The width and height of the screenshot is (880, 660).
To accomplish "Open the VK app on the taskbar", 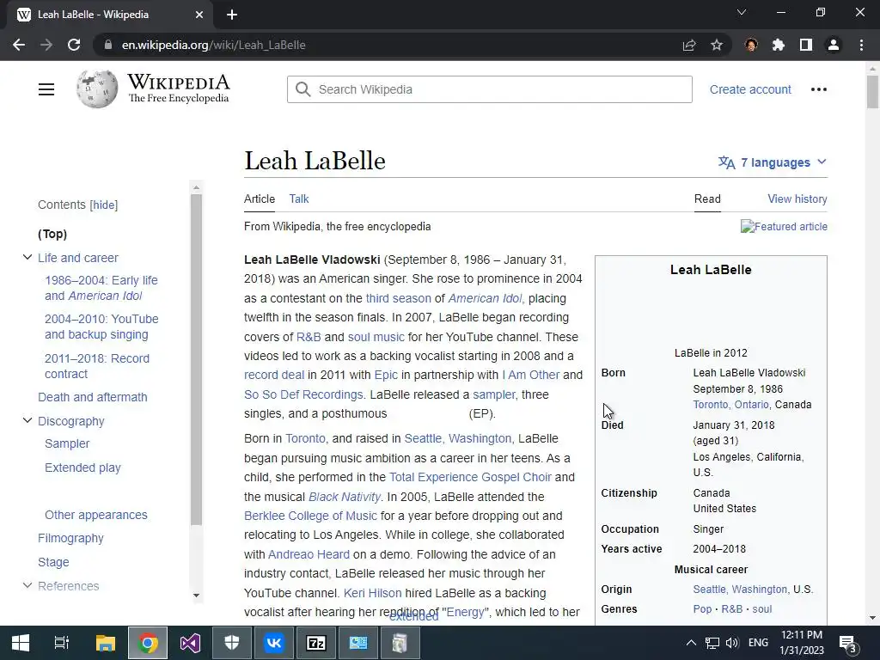I will [x=274, y=643].
